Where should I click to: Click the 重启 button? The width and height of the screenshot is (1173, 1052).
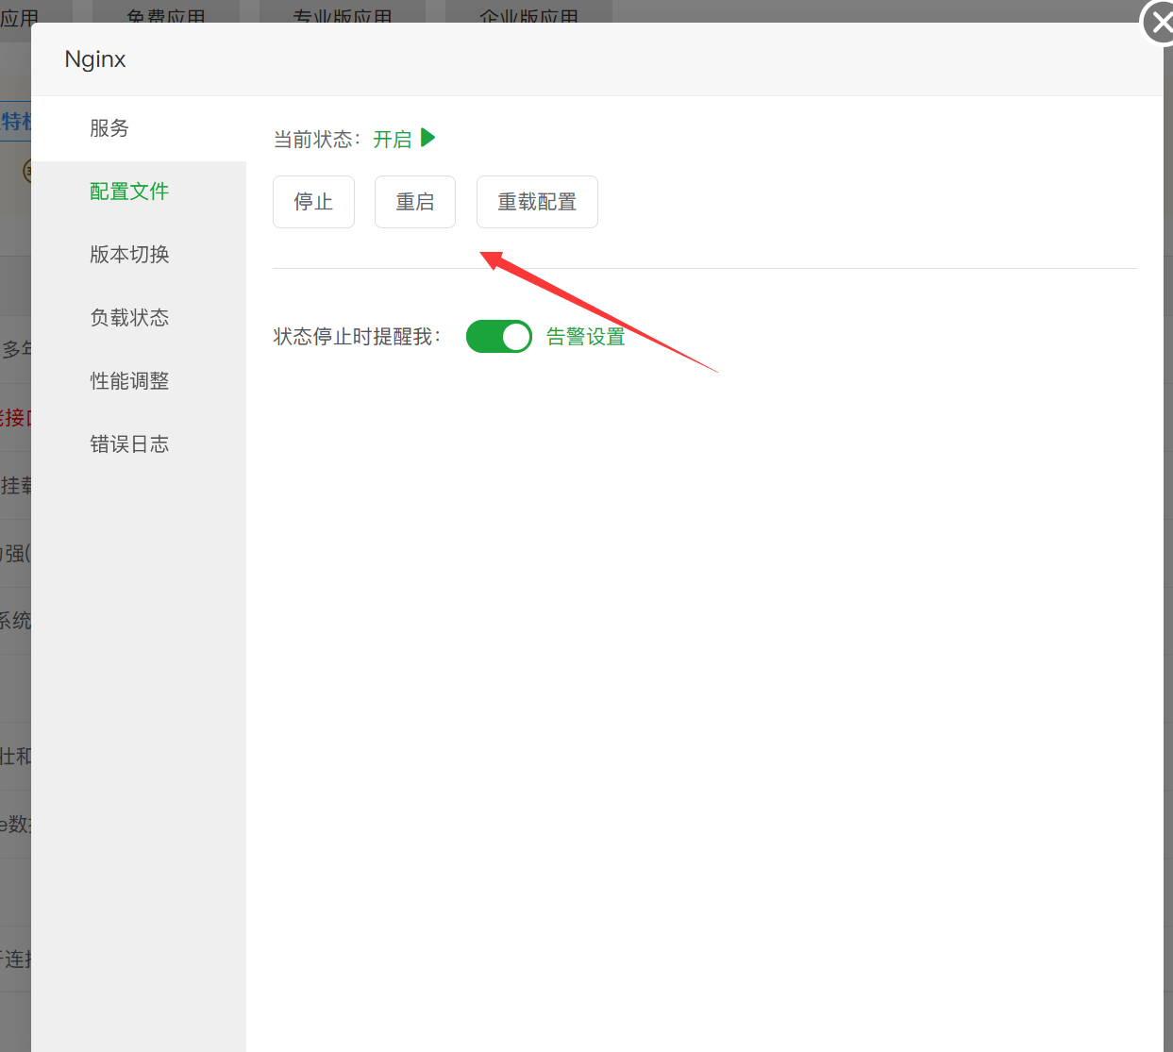point(415,202)
